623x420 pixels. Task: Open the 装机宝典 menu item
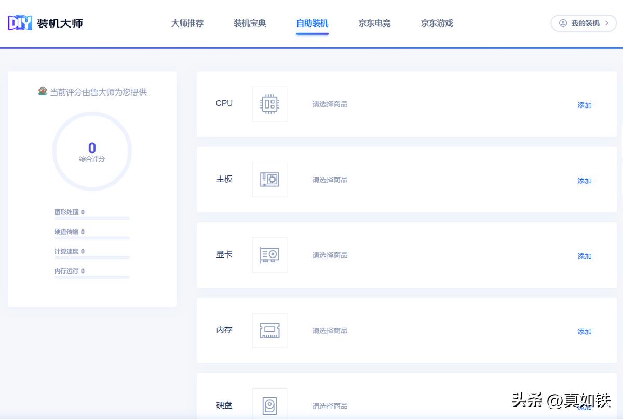249,23
